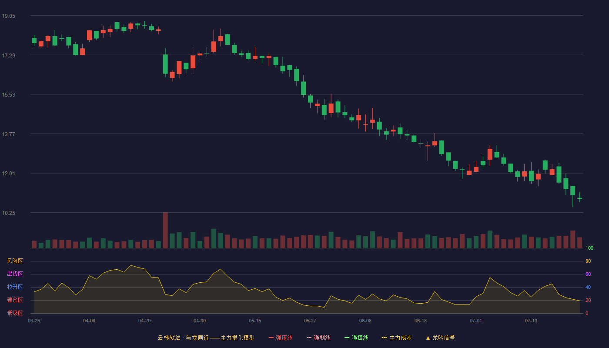Click the tallest volume bar in late April
Image resolution: width=609 pixels, height=348 pixels.
pos(165,230)
